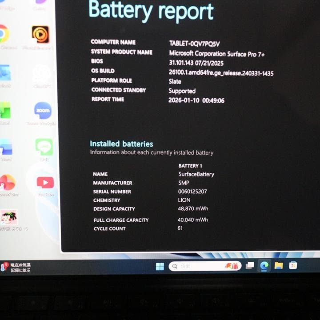Switch to Microsoft Edge in the taskbar
The image size is (320, 320).
(264, 266)
